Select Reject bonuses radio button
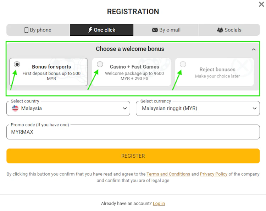This screenshot has width=266, height=211. [183, 64]
